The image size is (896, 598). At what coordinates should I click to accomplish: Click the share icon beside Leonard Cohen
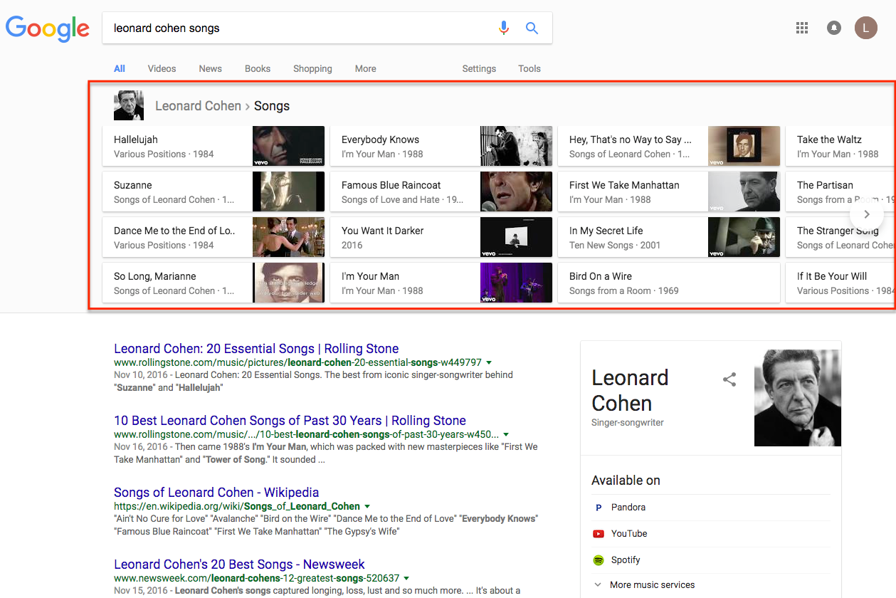(x=729, y=379)
